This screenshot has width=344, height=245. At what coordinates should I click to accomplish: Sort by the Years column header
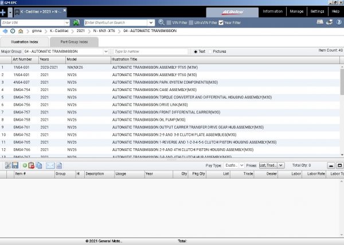(x=52, y=60)
